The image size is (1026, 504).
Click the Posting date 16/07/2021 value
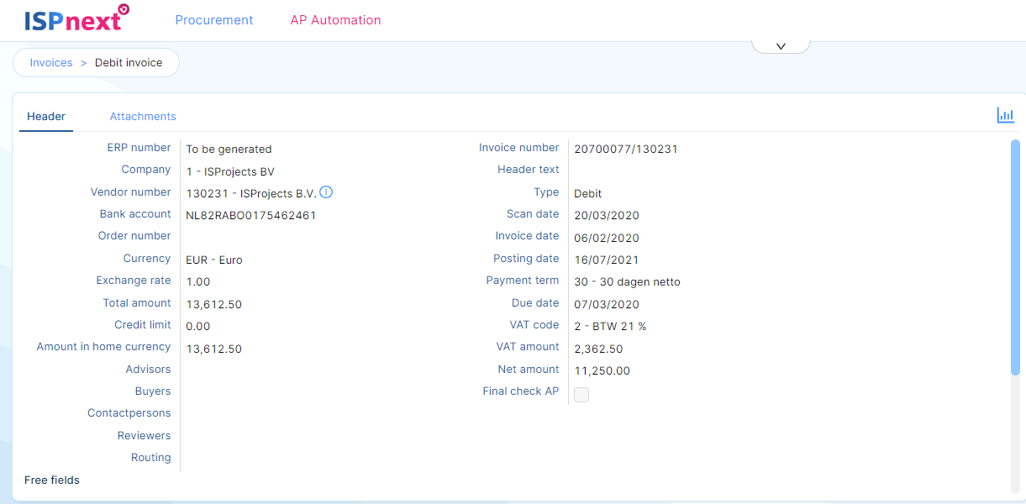(x=607, y=260)
